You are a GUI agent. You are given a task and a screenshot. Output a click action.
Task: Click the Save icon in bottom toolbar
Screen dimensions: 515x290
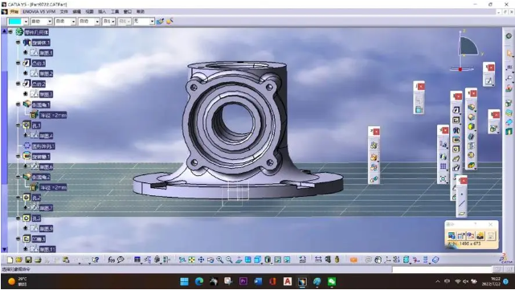click(x=29, y=260)
